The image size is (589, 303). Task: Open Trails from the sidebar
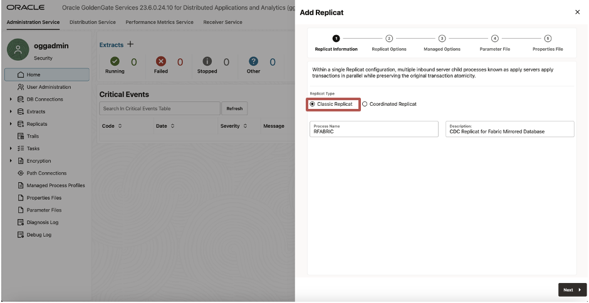tap(33, 136)
